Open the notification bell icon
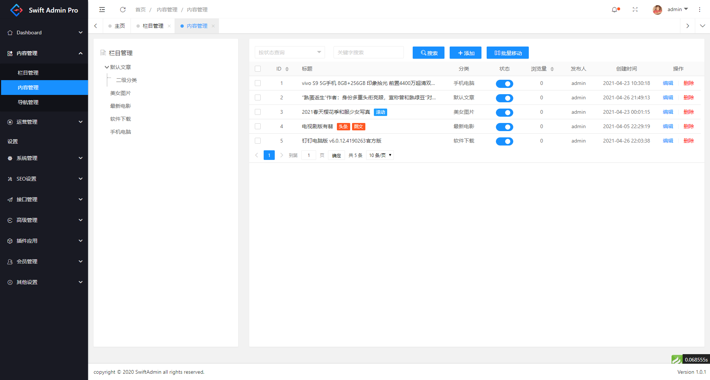This screenshot has width=710, height=380. [615, 10]
